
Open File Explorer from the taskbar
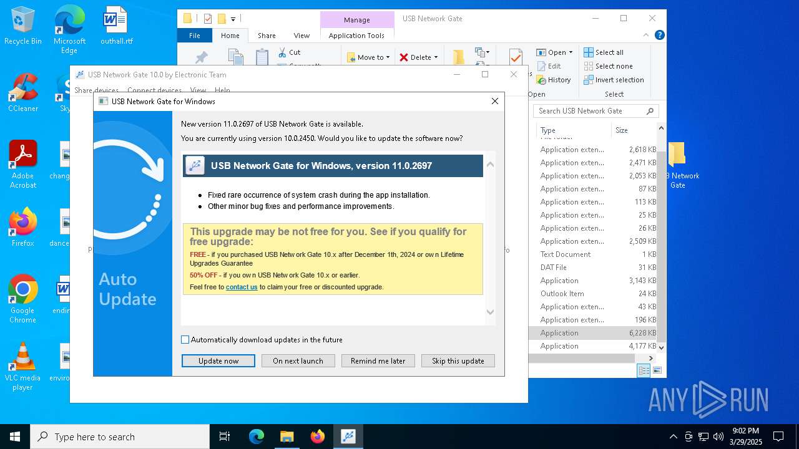tap(287, 437)
